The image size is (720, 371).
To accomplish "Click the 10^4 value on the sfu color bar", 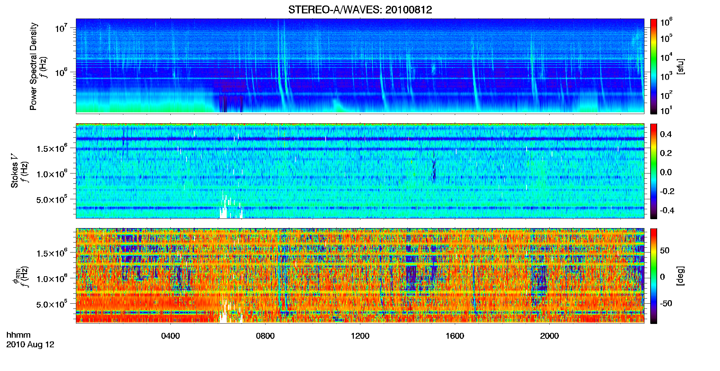I will 666,57.
